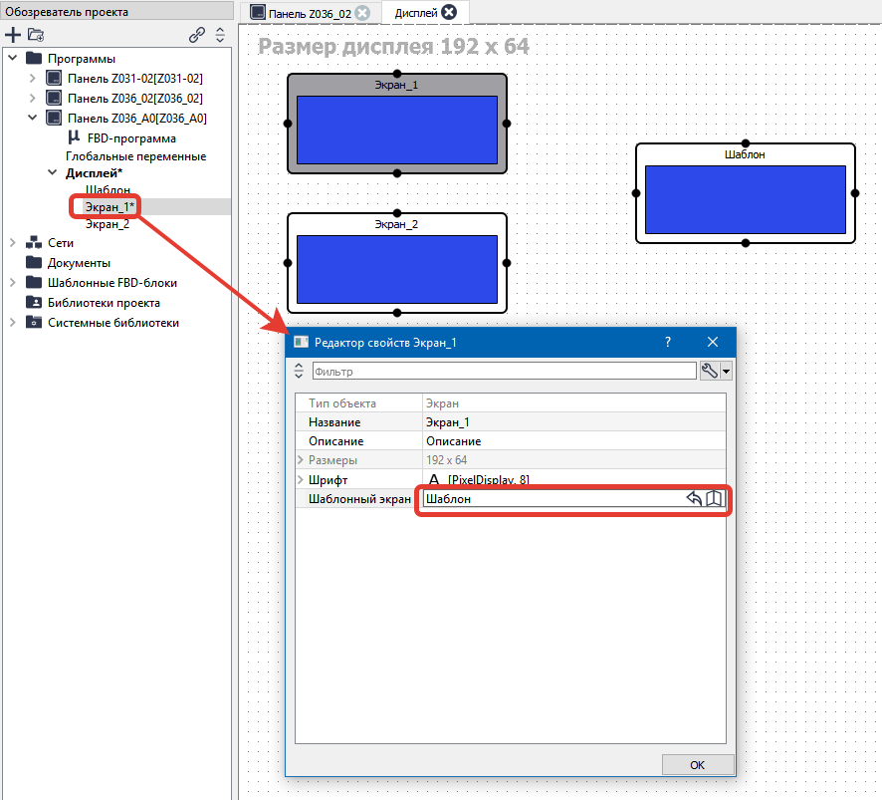Click the Фильтр input field
The height and width of the screenshot is (800, 882).
click(504, 371)
